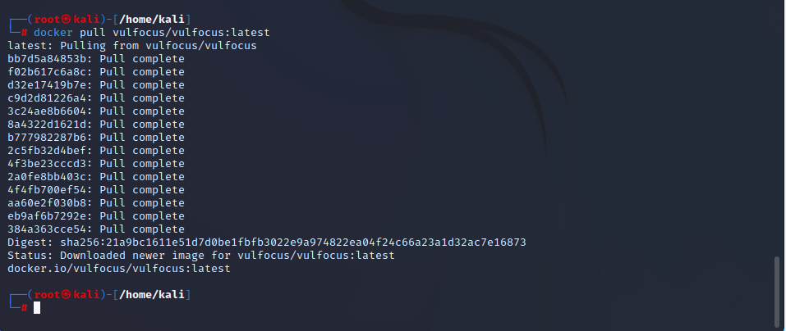
Task: Click the skull symbol in the last prompt
Action: [65, 294]
